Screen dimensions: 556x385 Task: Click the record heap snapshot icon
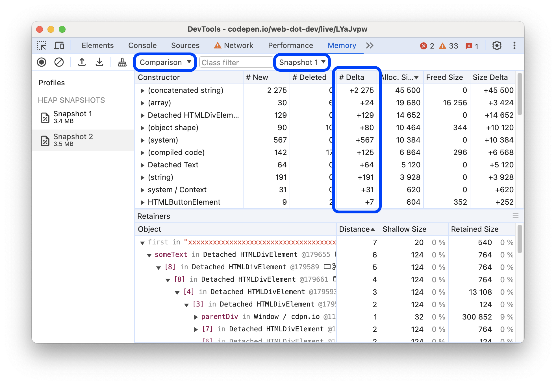click(x=43, y=62)
